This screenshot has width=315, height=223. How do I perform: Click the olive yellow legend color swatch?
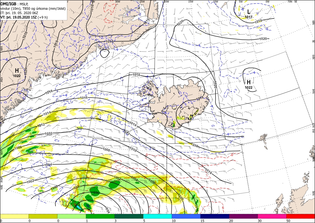[43, 216]
